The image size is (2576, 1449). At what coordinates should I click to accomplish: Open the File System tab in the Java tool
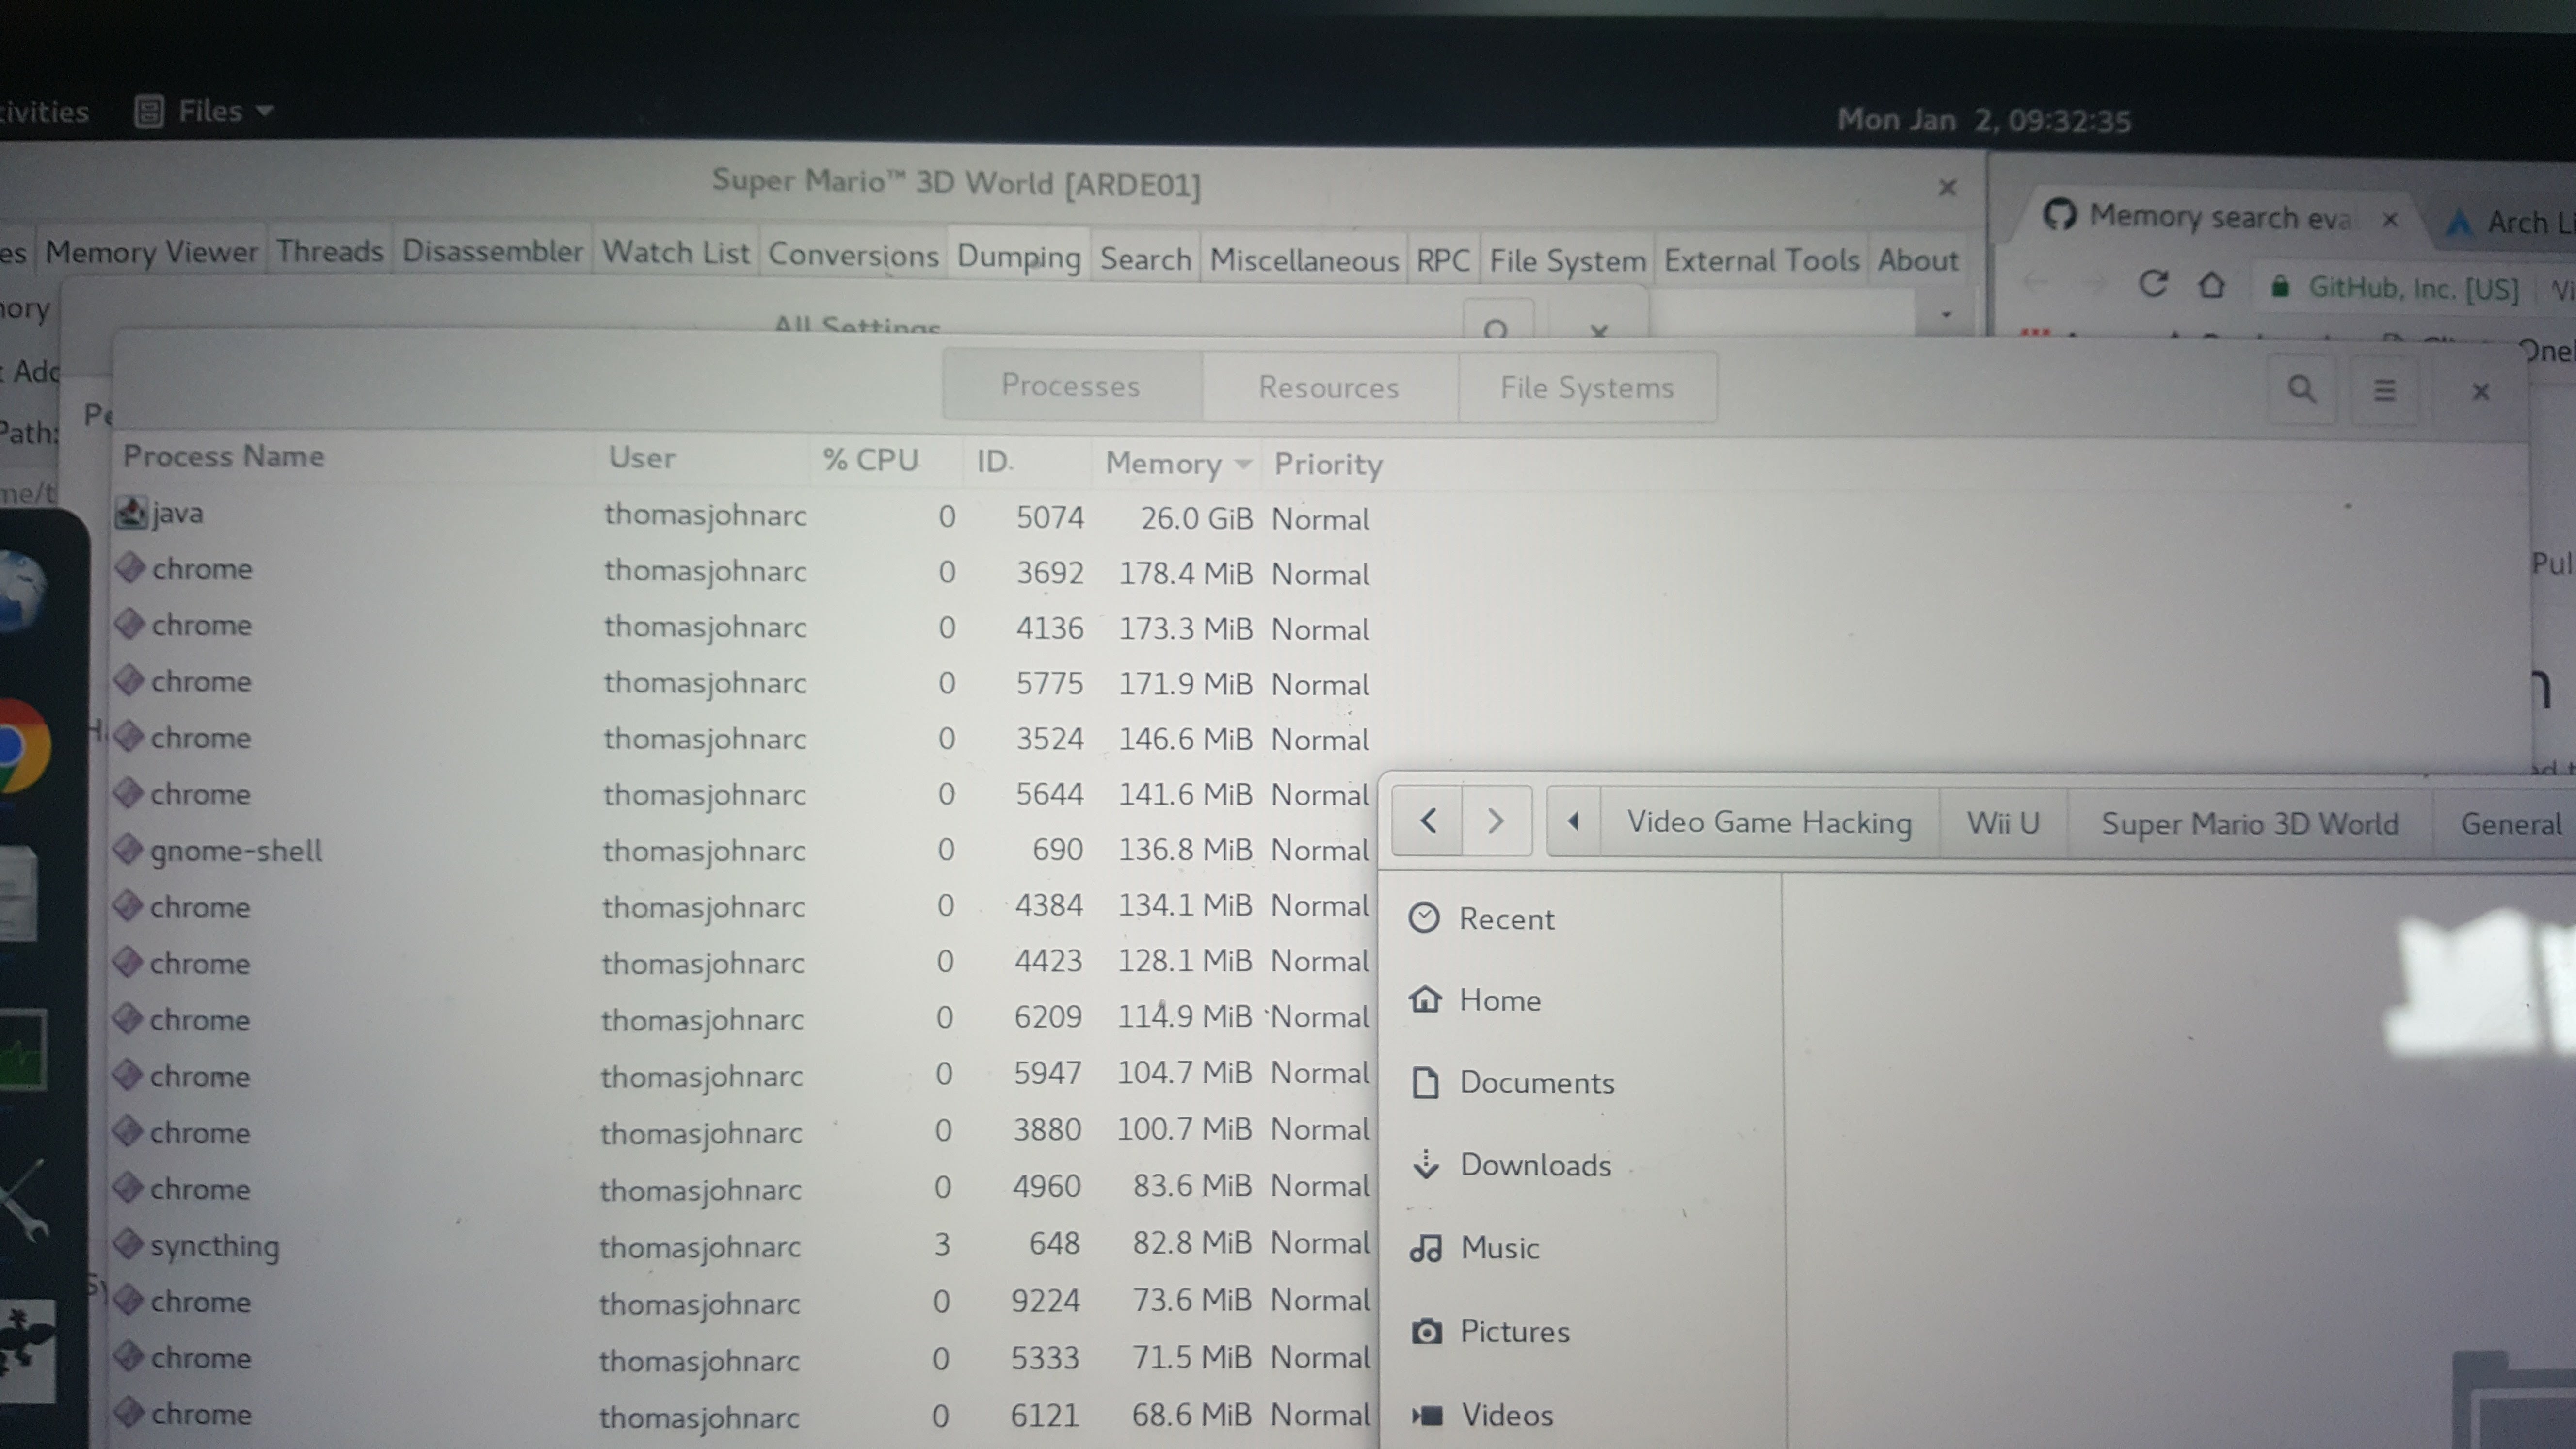coord(1567,261)
